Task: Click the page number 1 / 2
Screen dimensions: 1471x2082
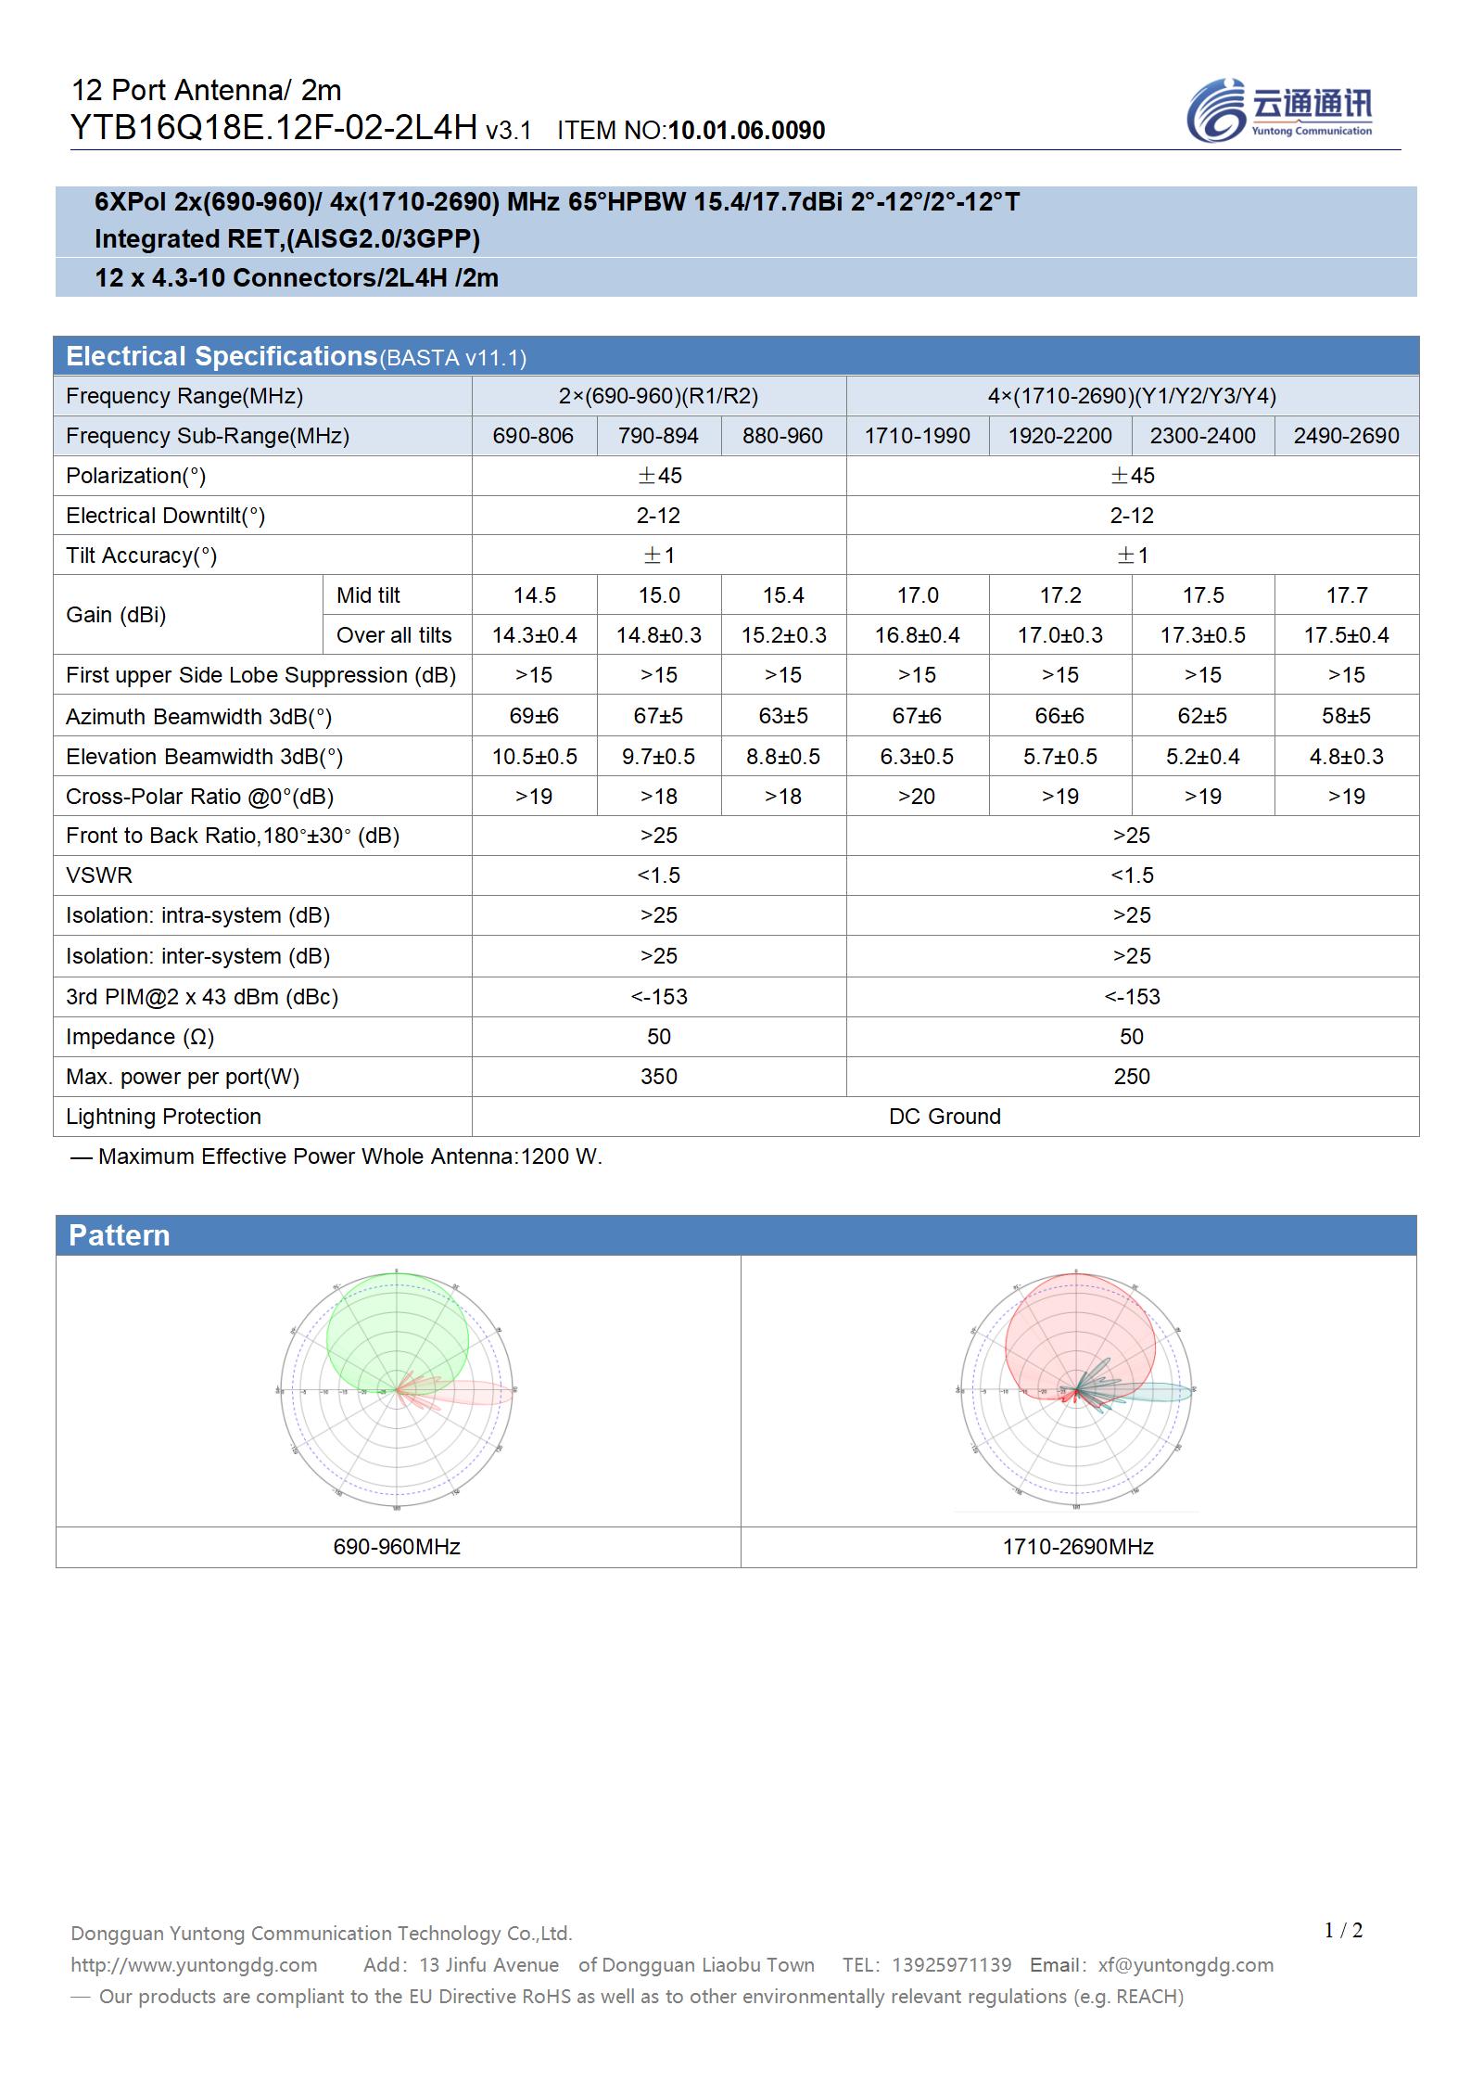Action: coord(1343,1930)
